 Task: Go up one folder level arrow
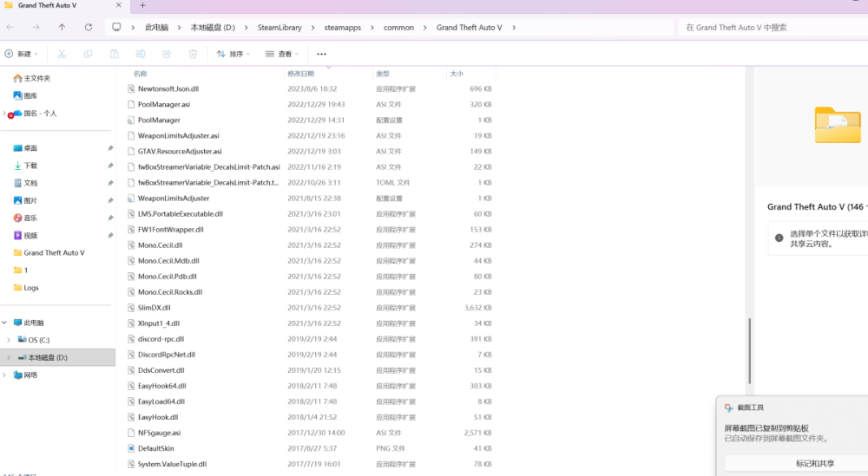62,27
